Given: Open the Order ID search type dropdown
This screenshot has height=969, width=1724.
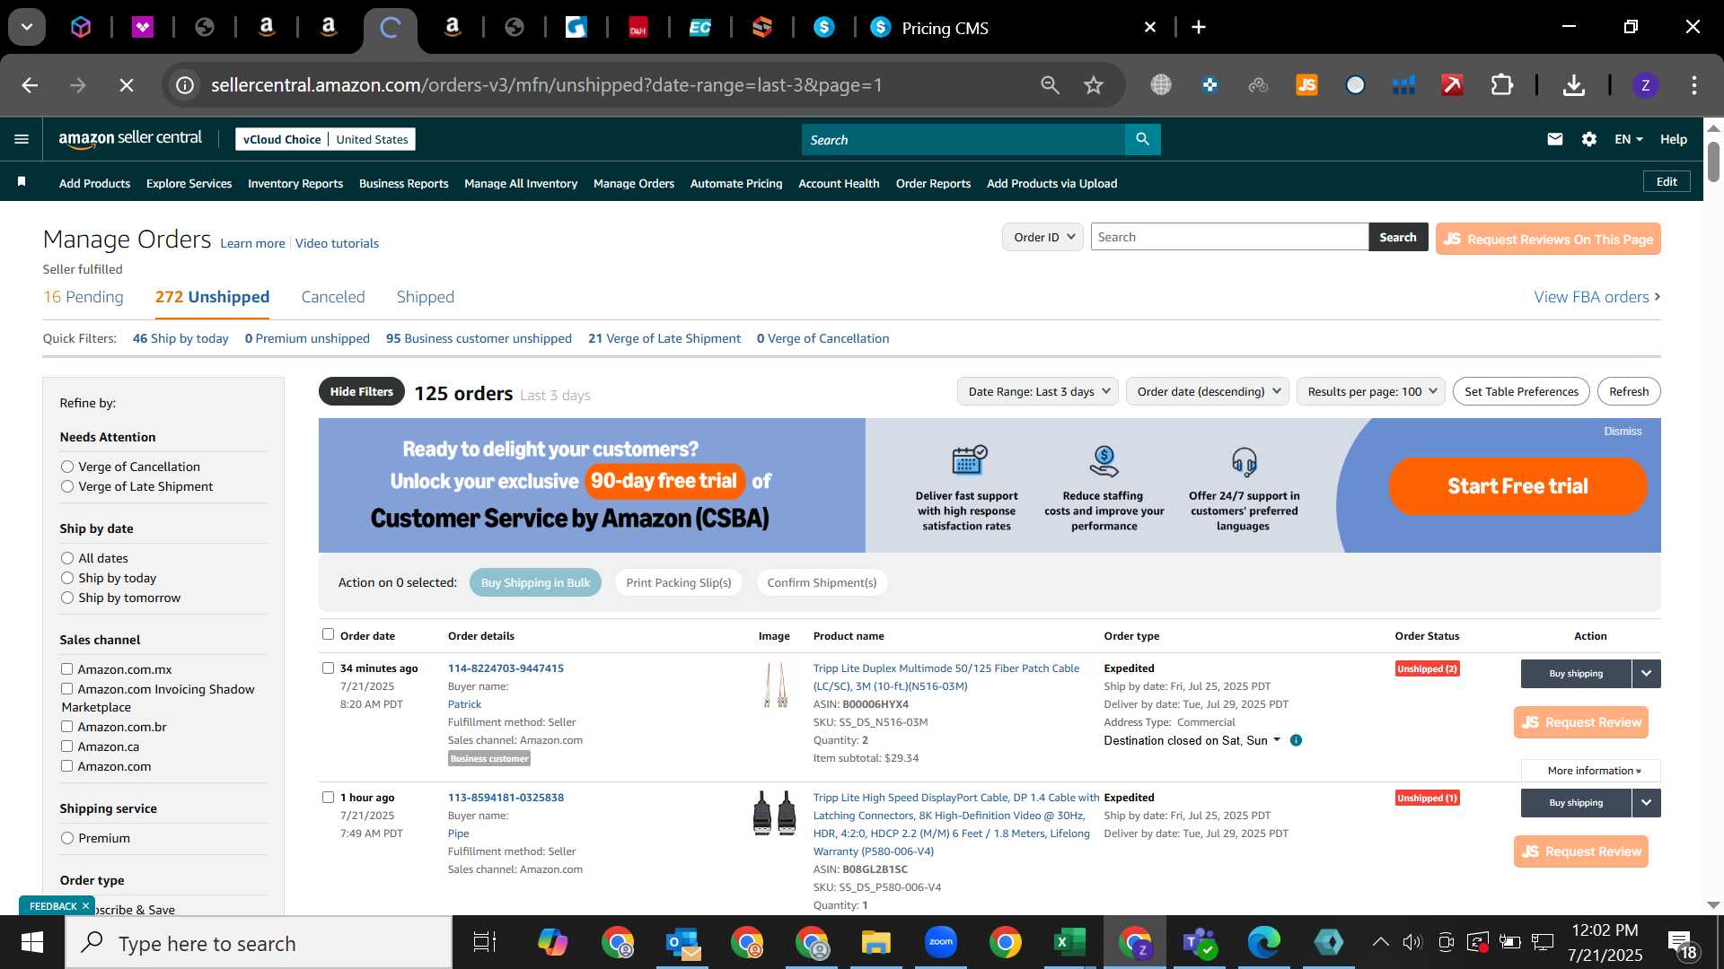Looking at the screenshot, I should [1042, 237].
